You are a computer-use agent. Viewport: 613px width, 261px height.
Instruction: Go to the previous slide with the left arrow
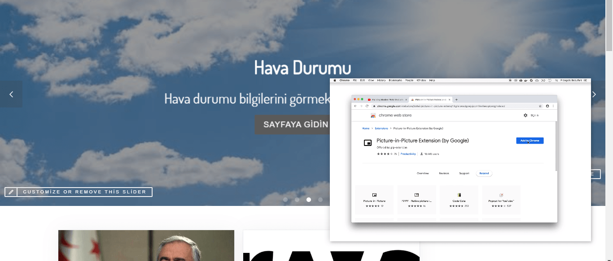[11, 94]
